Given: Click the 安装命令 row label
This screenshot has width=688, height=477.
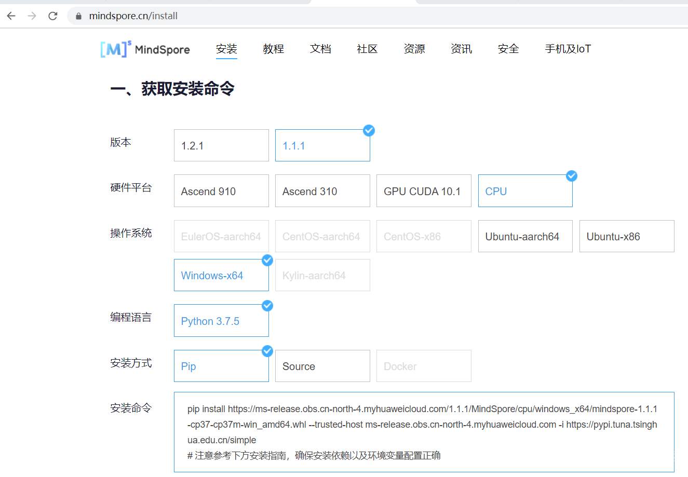Looking at the screenshot, I should 131,408.
